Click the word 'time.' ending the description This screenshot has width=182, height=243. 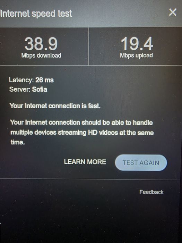(18, 142)
